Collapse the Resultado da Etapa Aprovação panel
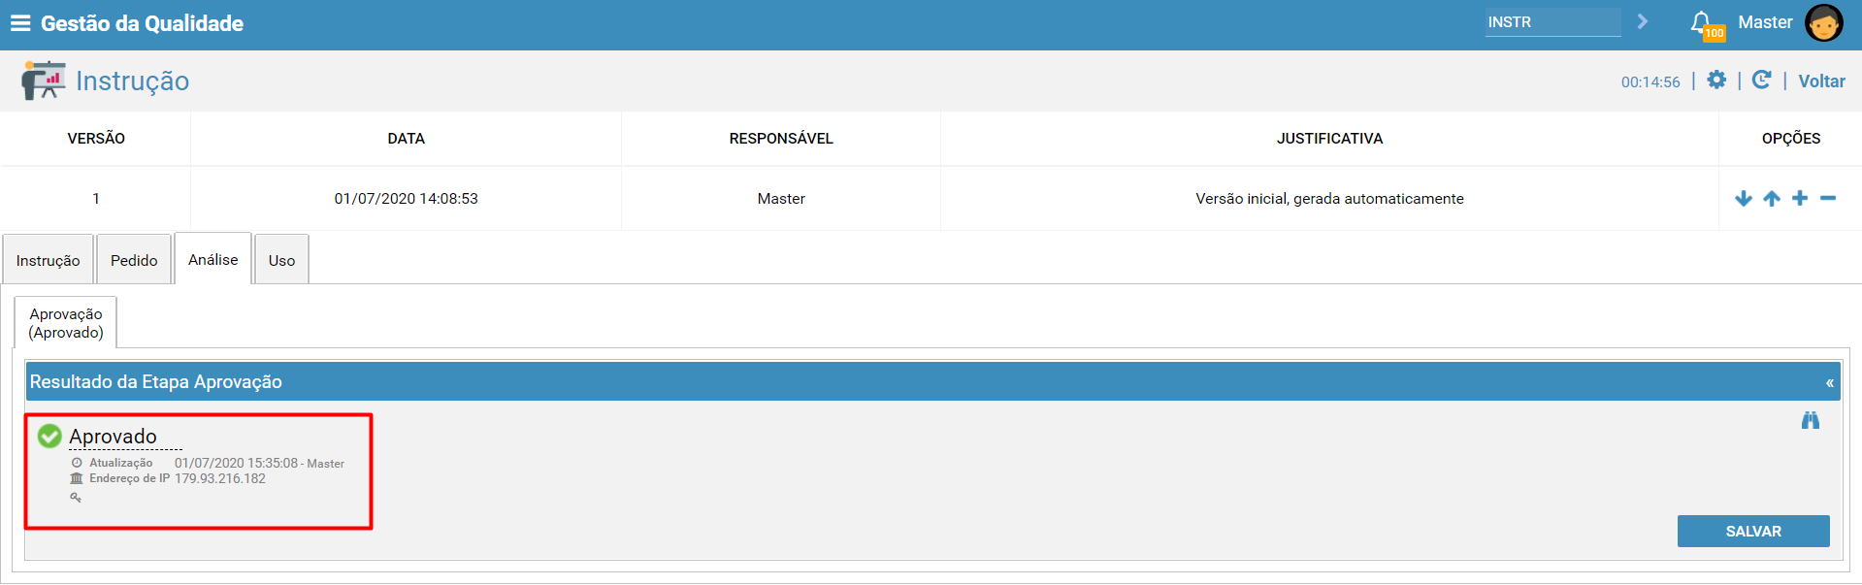 (x=1830, y=382)
